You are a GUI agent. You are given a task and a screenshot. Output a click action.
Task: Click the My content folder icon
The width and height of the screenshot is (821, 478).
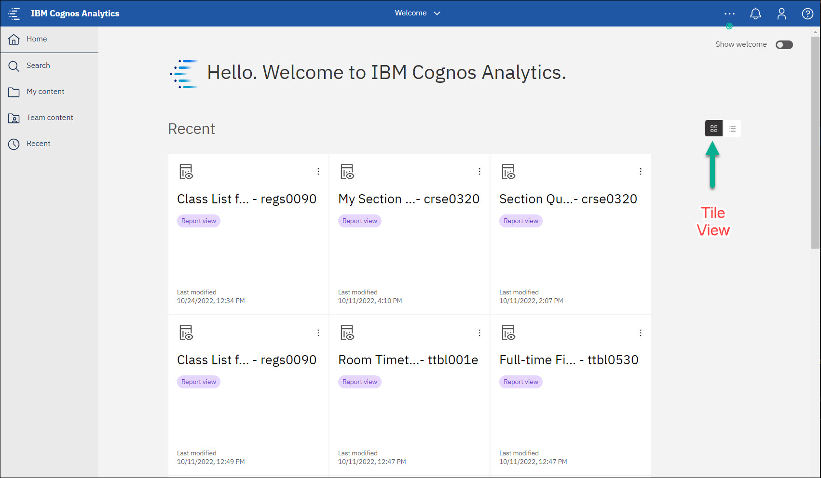(x=14, y=92)
